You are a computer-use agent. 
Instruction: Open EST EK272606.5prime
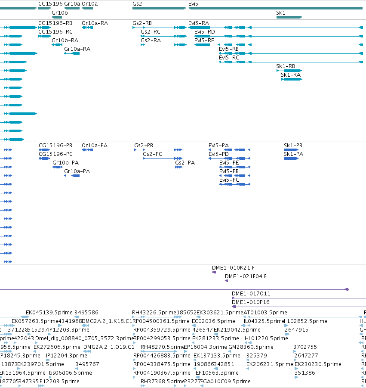point(57,347)
